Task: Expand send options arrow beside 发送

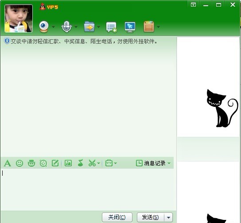Action: pos(168,218)
